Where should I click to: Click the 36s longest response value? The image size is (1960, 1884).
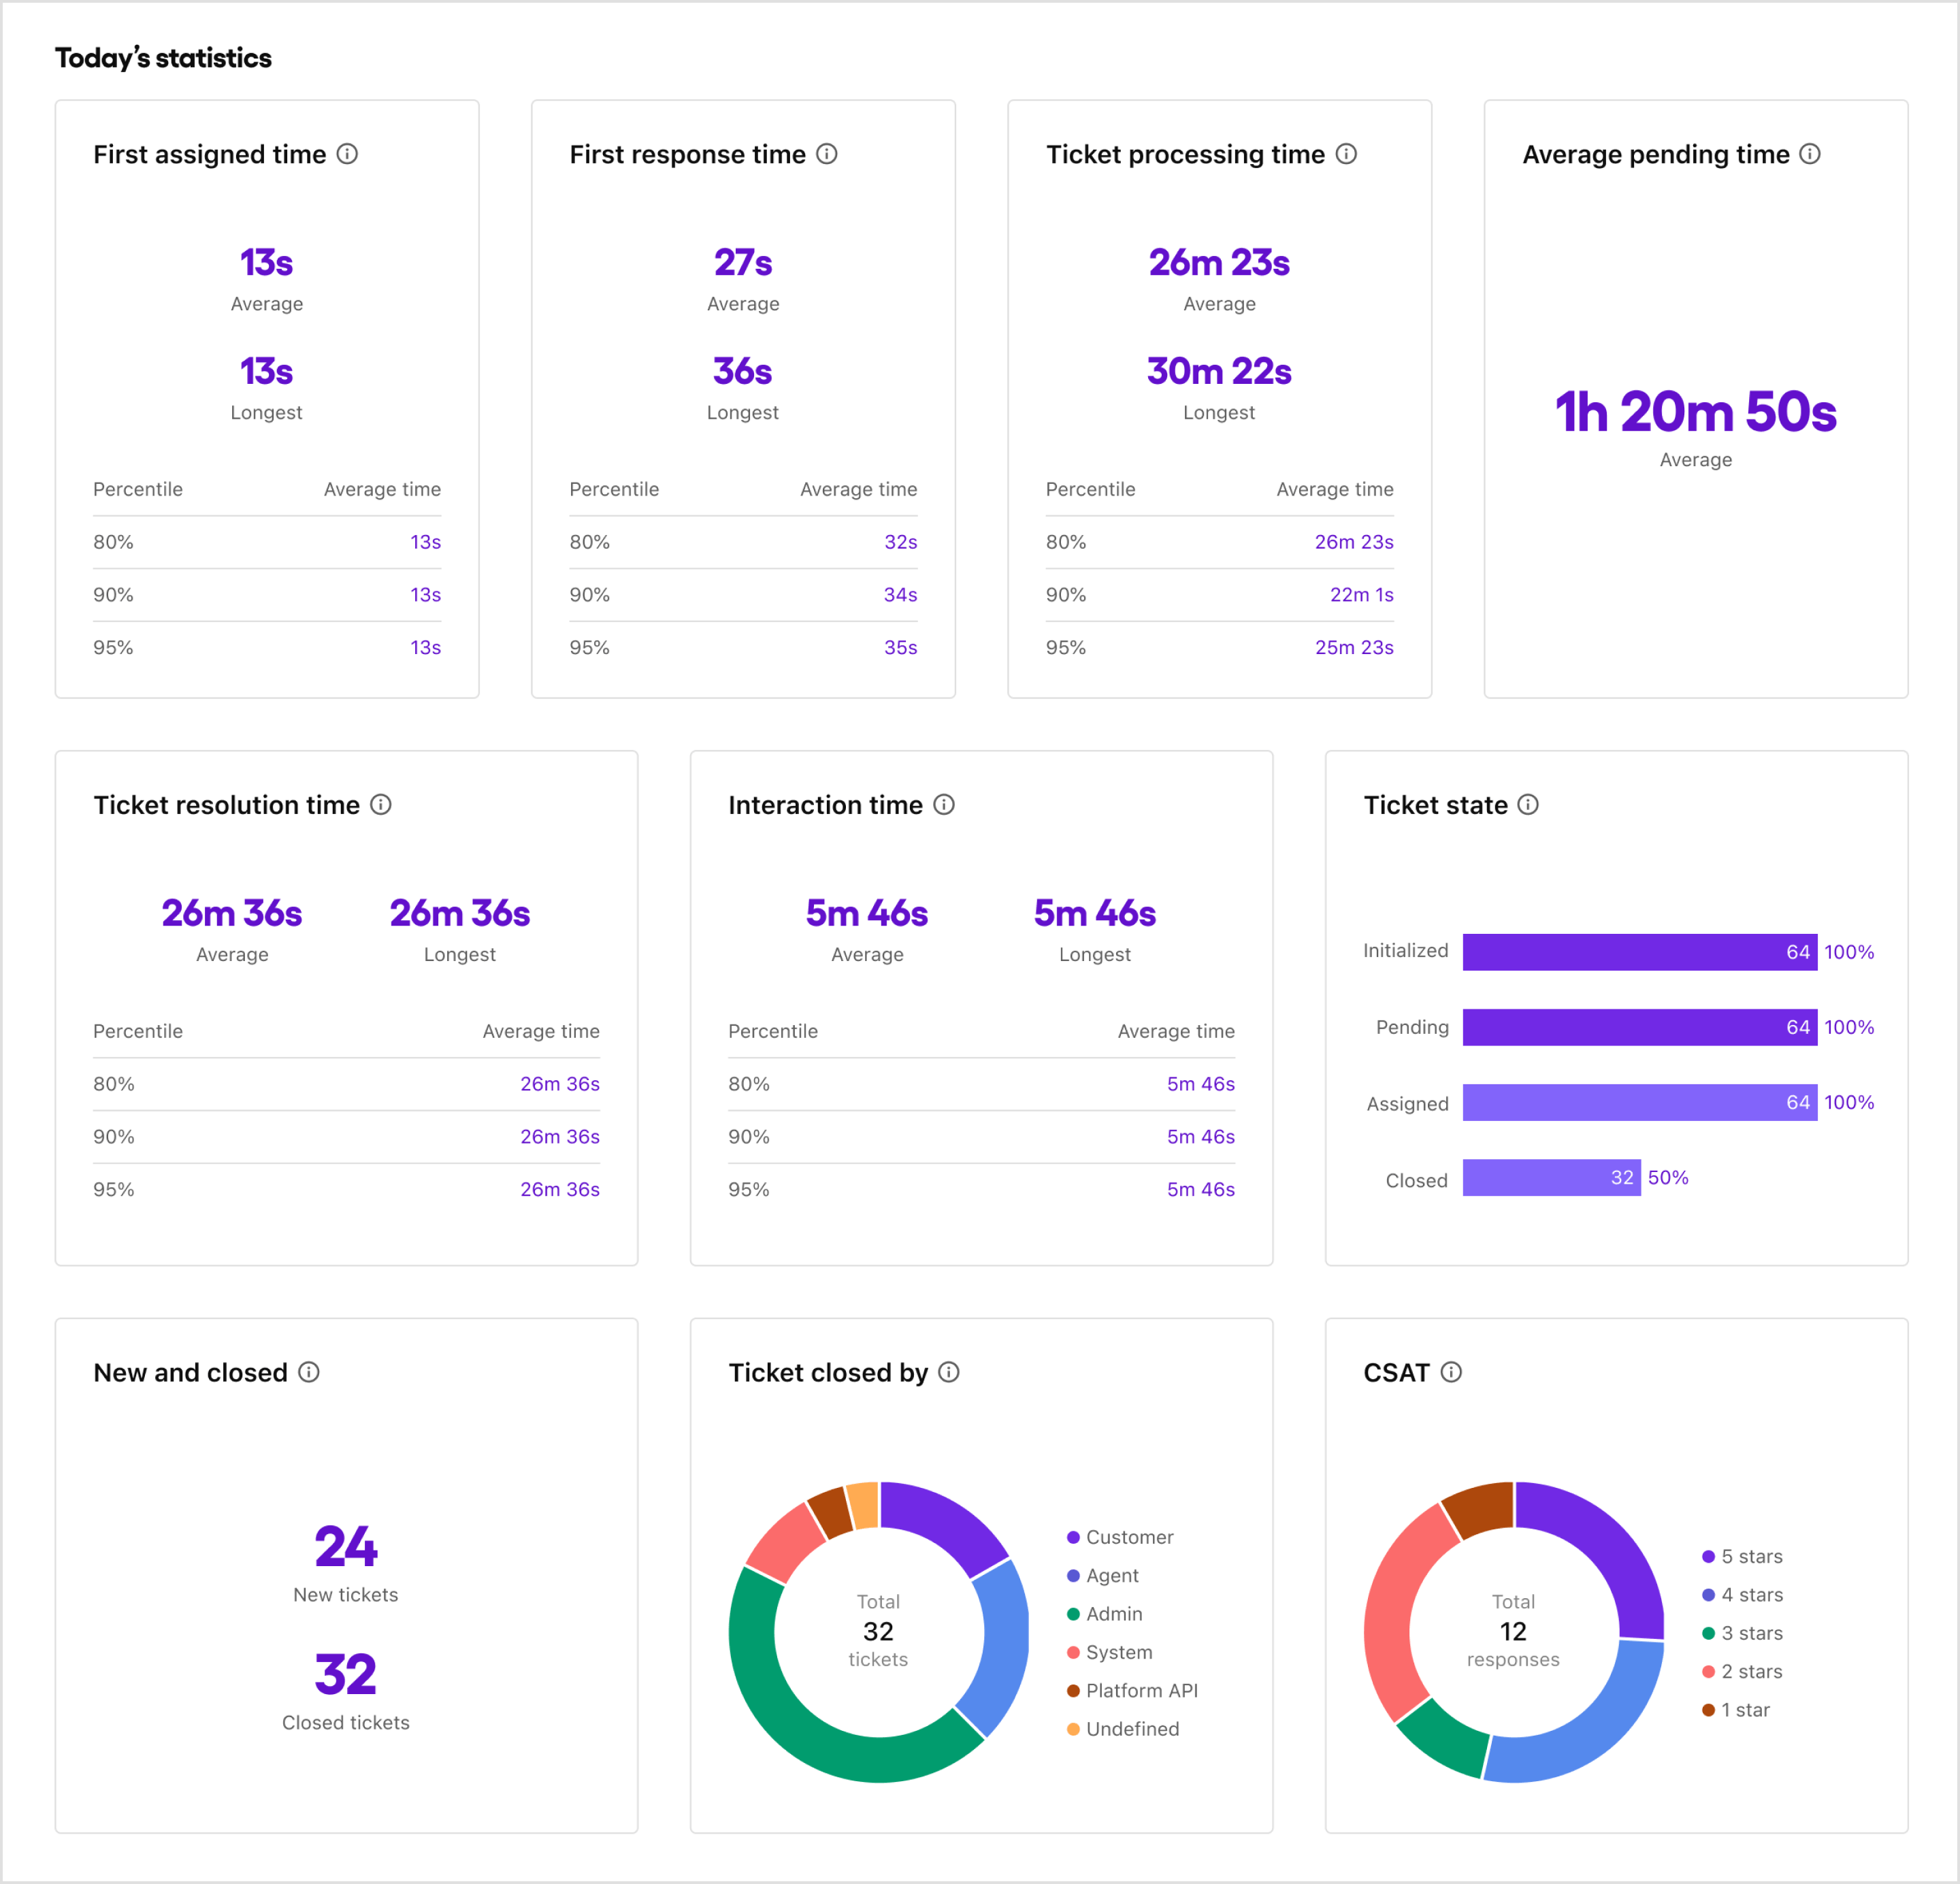pos(743,371)
